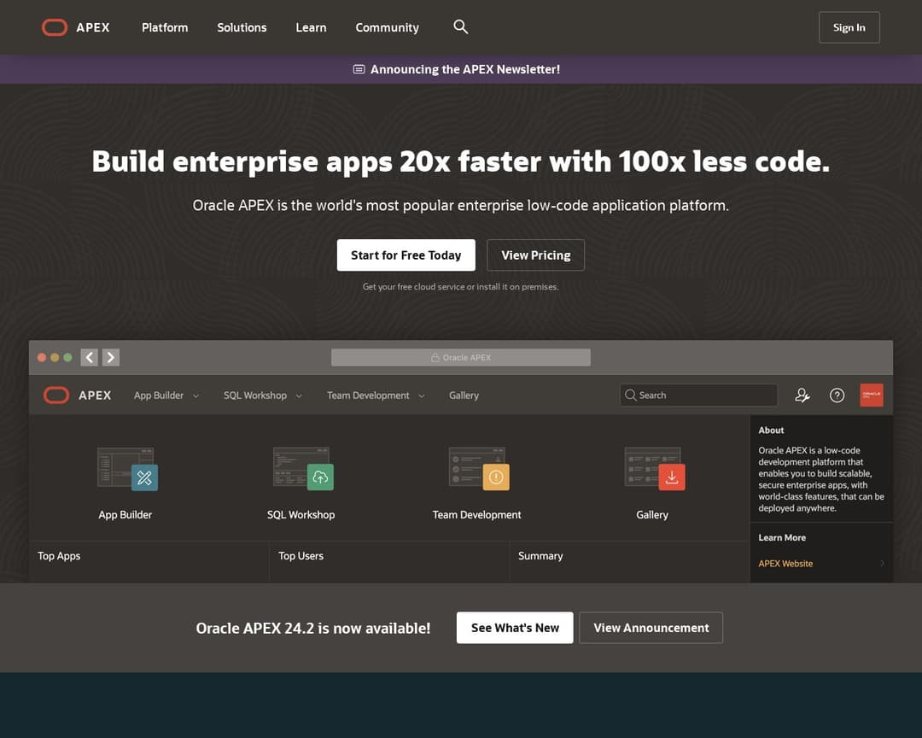
Task: Click the Gallery tile label
Action: click(652, 515)
